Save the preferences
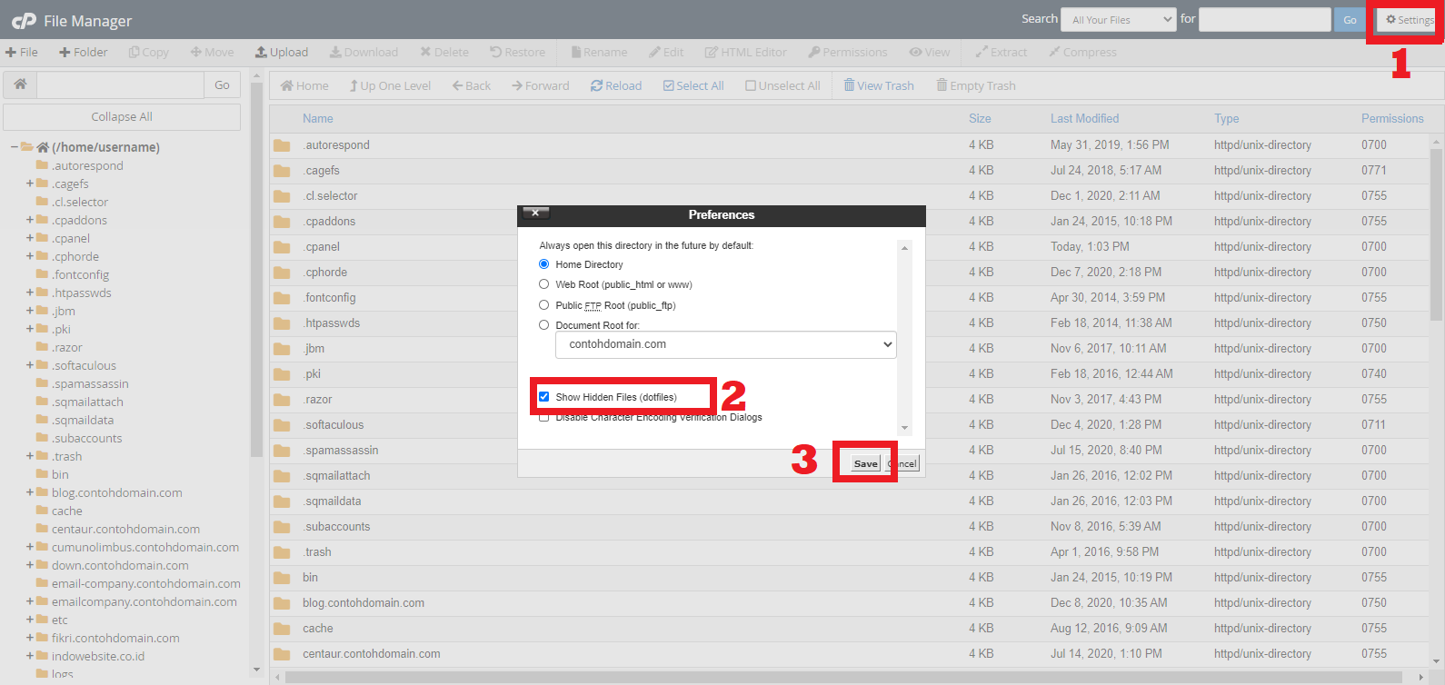Image resolution: width=1445 pixels, height=685 pixels. click(865, 463)
